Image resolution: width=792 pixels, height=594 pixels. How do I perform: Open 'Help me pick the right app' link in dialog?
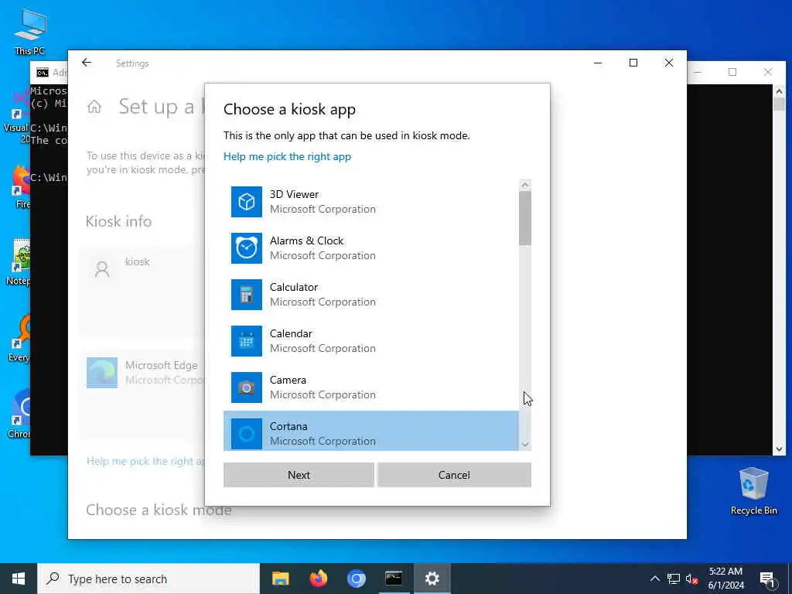pyautogui.click(x=287, y=156)
